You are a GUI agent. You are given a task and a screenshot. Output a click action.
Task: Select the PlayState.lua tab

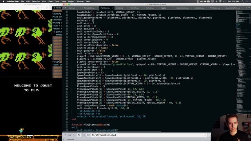[105, 8]
